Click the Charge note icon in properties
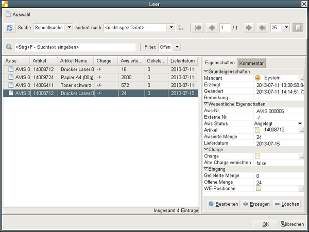The width and height of the screenshot is (309, 232). (x=257, y=156)
